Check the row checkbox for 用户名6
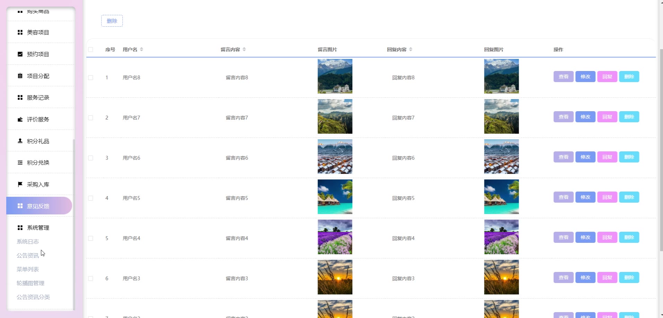Viewport: 663px width, 318px height. [x=91, y=158]
